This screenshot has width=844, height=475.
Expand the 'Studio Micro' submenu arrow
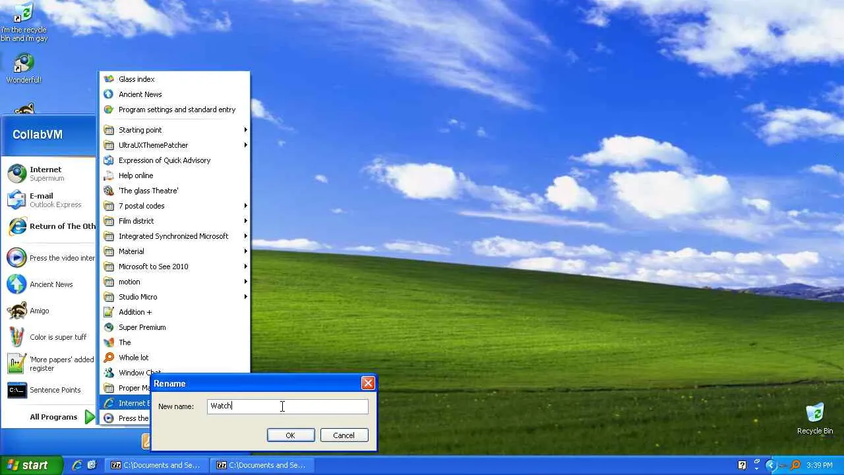click(246, 297)
